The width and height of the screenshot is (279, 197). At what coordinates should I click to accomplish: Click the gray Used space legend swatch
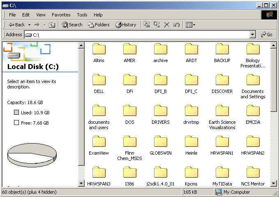[16, 112]
